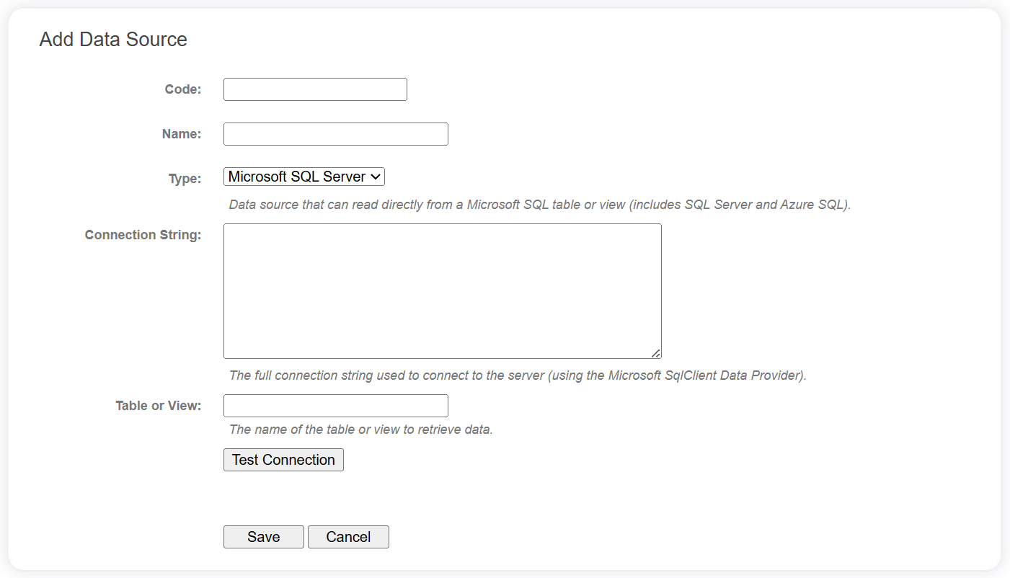Click the Save button

click(x=263, y=536)
